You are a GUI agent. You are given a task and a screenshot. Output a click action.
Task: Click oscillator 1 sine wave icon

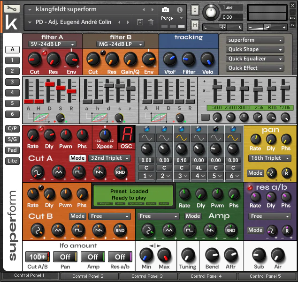coord(147,138)
